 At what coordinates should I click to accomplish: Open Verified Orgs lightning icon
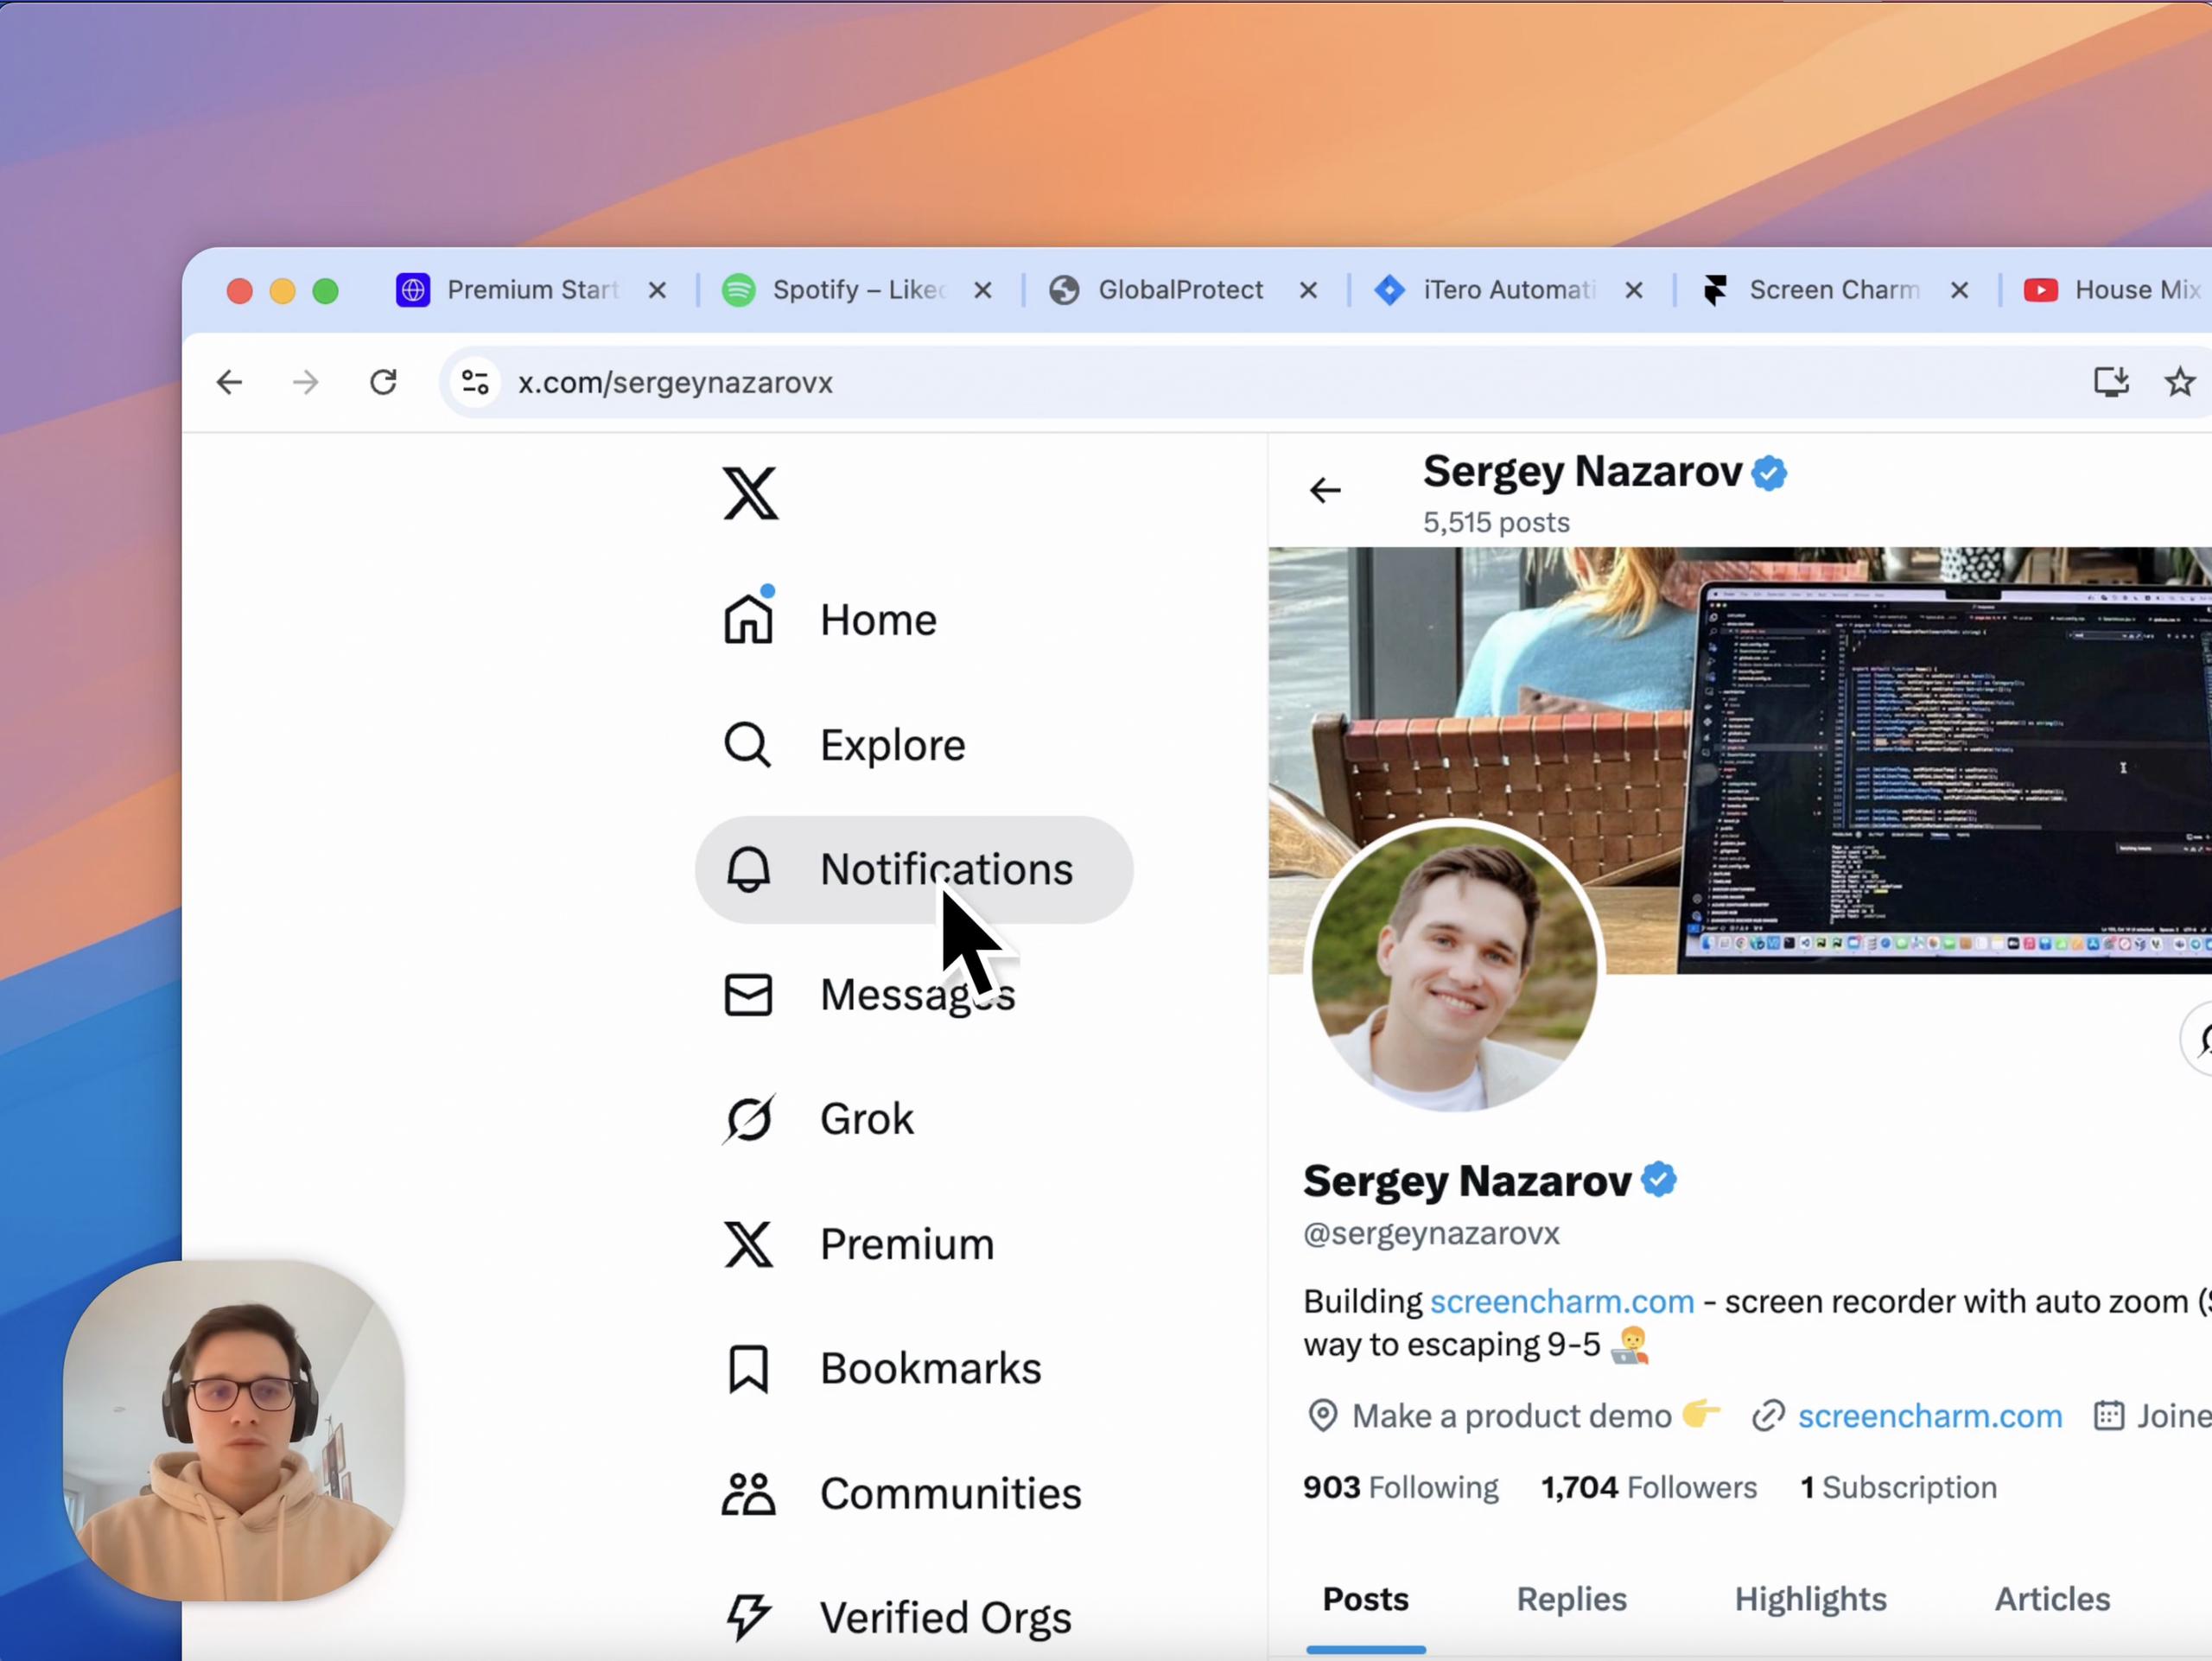748,1617
